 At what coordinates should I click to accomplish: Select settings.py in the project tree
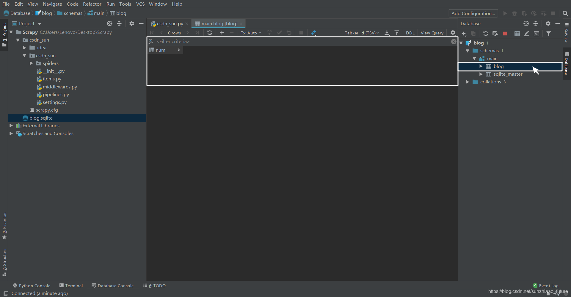[55, 102]
